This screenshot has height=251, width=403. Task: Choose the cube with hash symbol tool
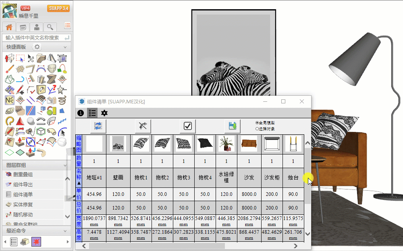[62, 58]
